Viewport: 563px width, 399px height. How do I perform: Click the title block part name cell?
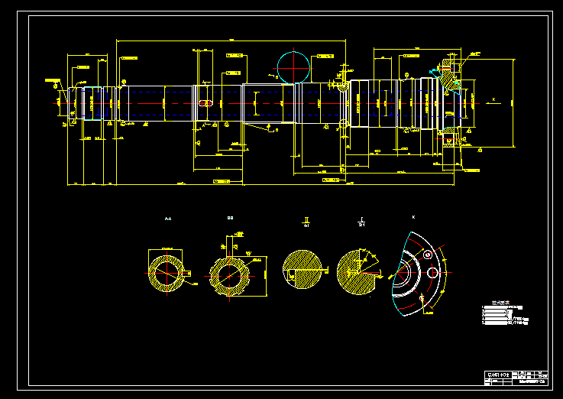(x=498, y=375)
